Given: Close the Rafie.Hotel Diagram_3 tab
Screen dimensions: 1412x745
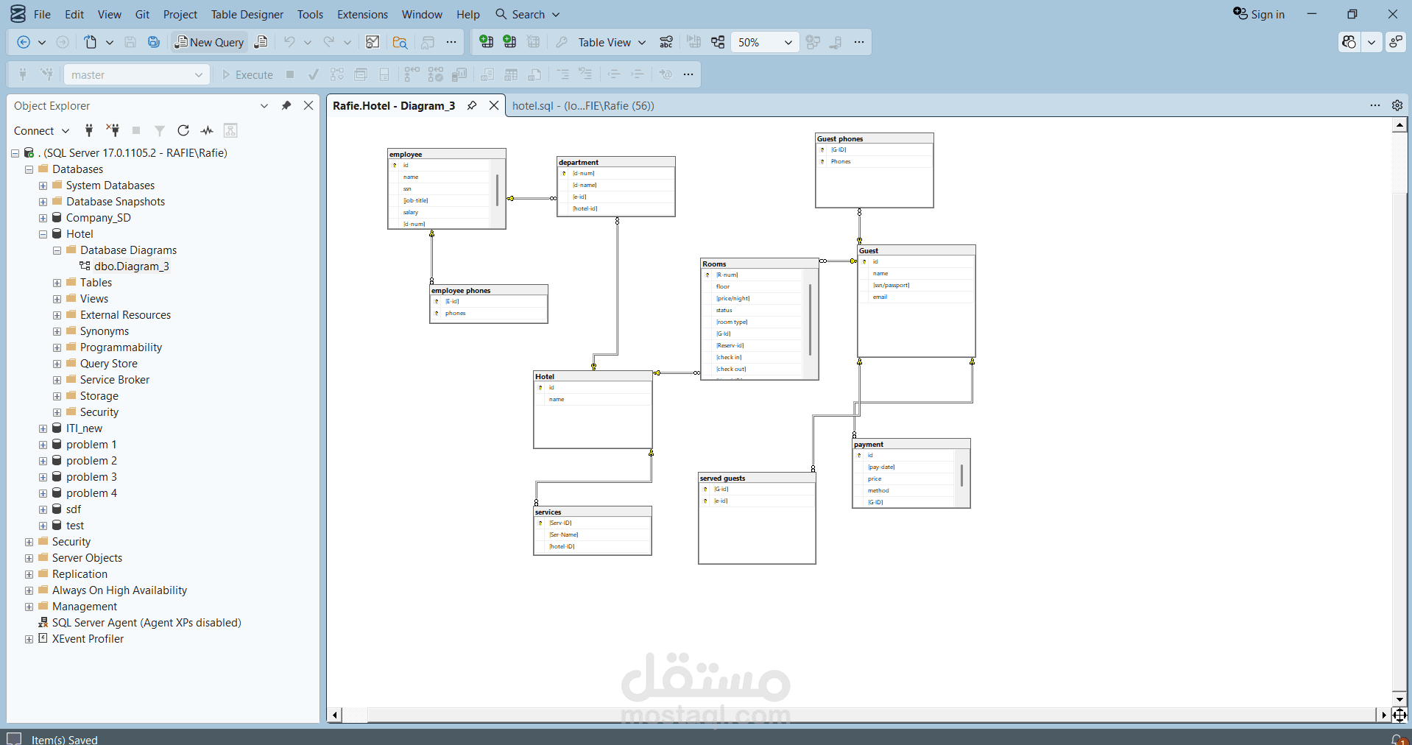Looking at the screenshot, I should (494, 105).
